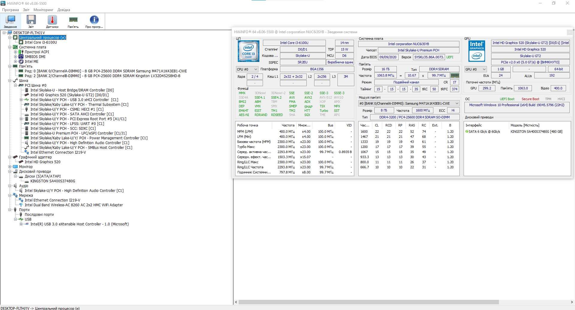Open the CPU #0 selector dropdown
The height and width of the screenshot is (310, 575).
247,69
